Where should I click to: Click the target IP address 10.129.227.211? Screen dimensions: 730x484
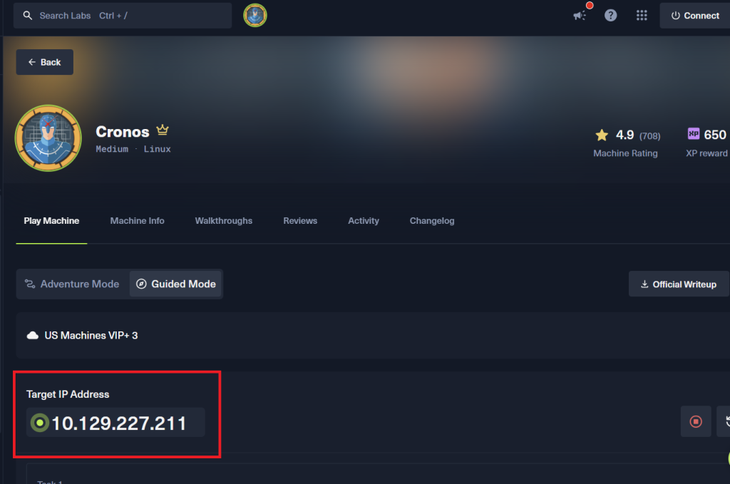tap(119, 423)
